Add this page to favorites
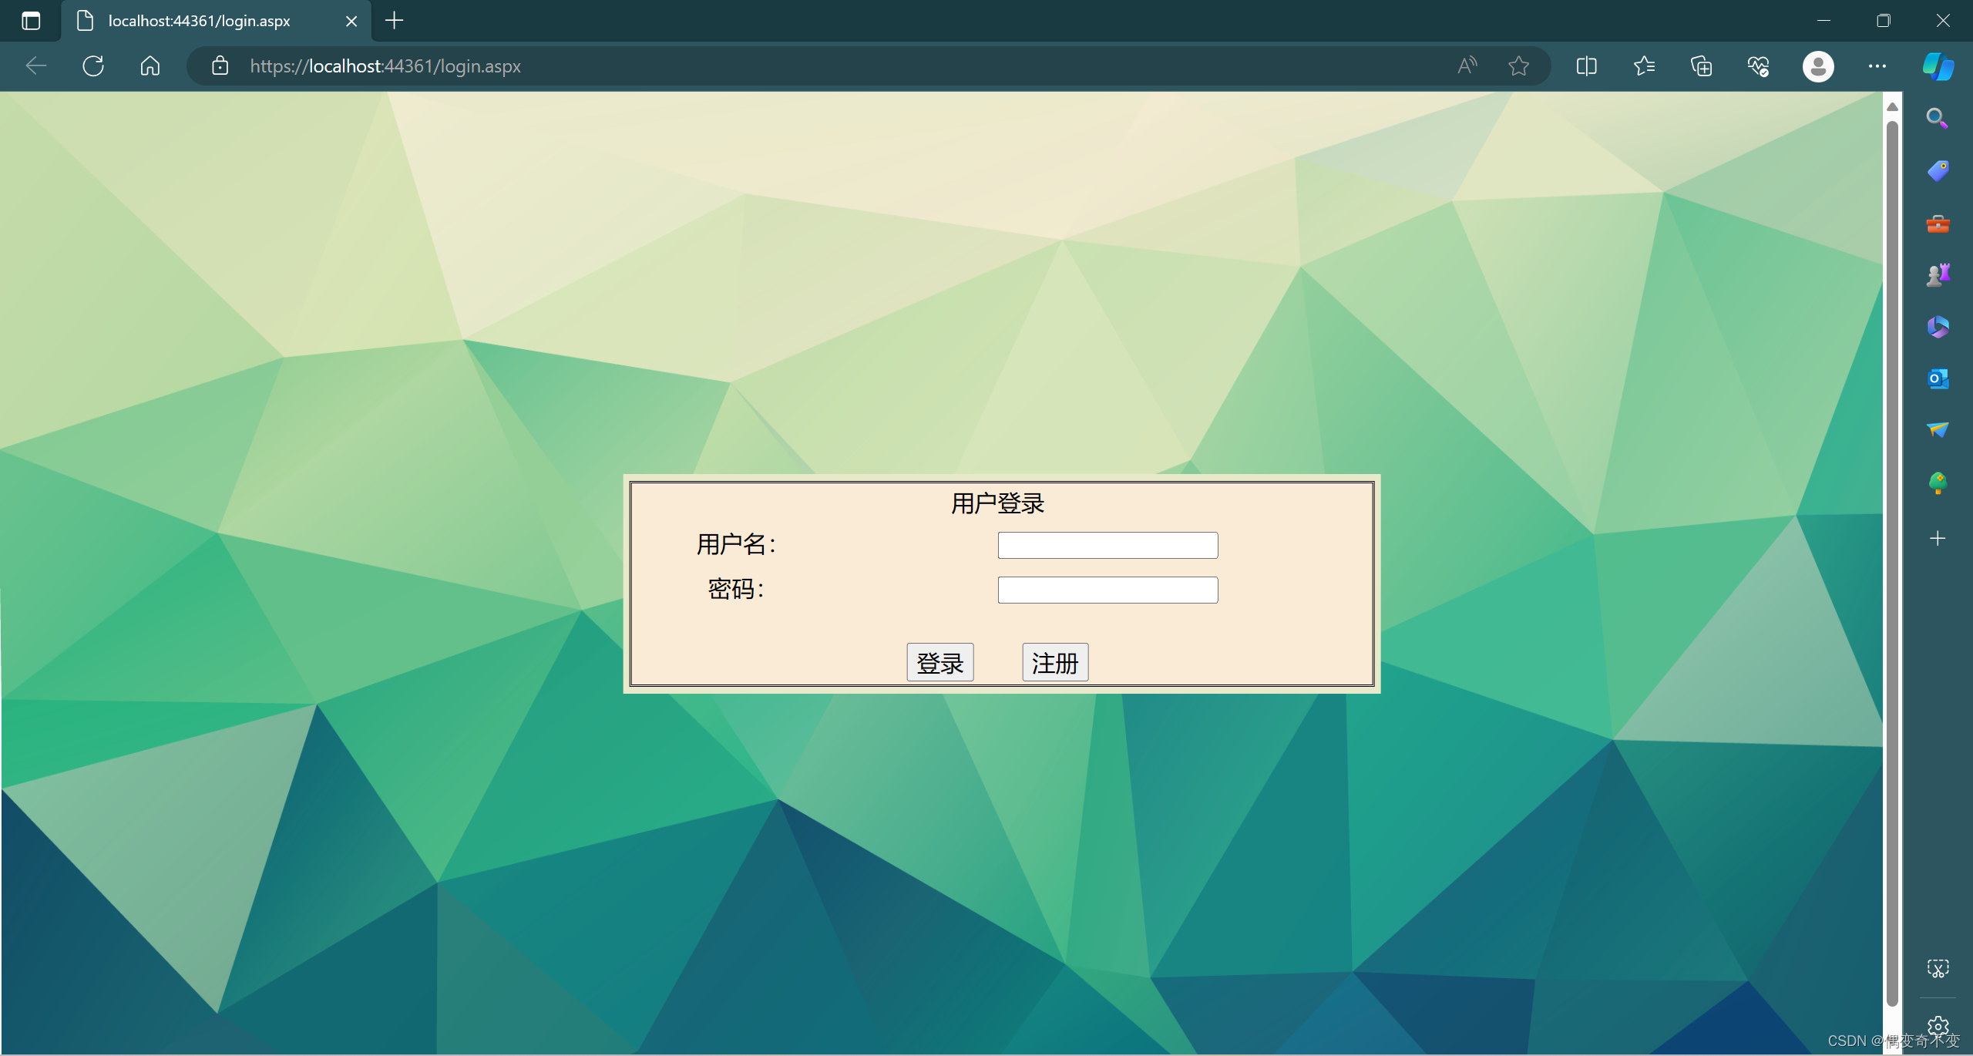This screenshot has width=1973, height=1056. pyautogui.click(x=1518, y=66)
